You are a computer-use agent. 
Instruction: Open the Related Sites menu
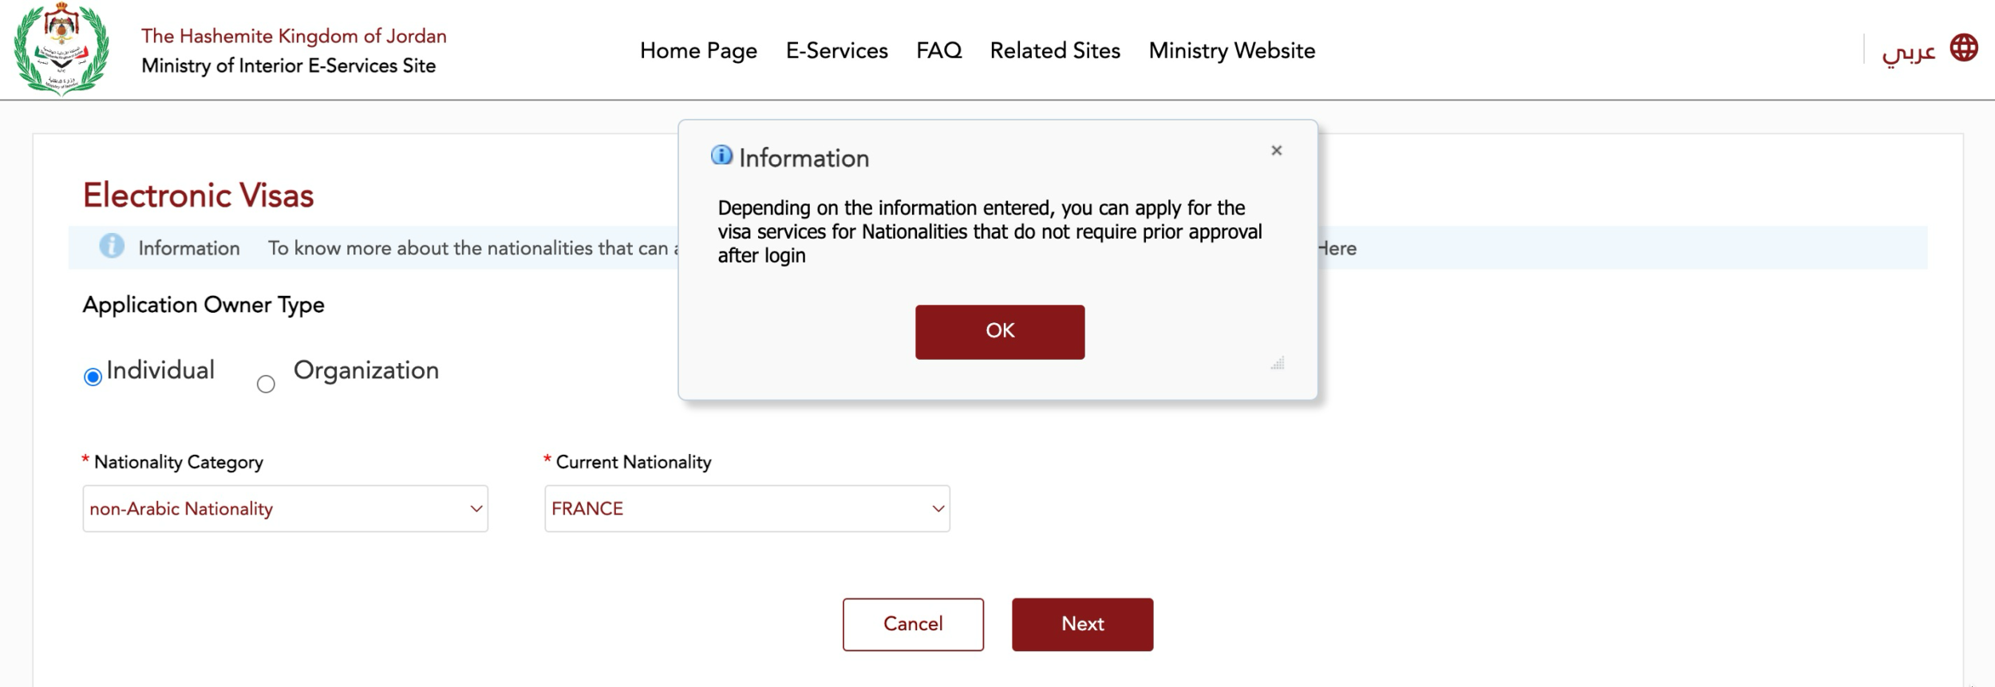click(1055, 50)
